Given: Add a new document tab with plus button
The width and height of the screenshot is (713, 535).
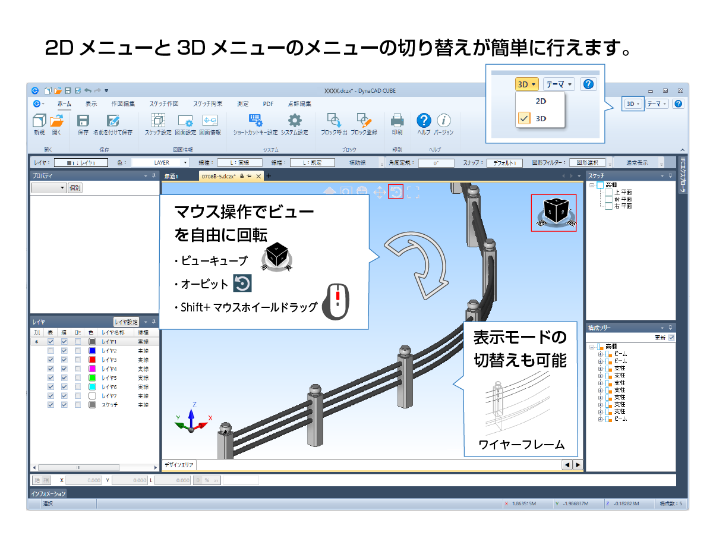Looking at the screenshot, I should [269, 176].
